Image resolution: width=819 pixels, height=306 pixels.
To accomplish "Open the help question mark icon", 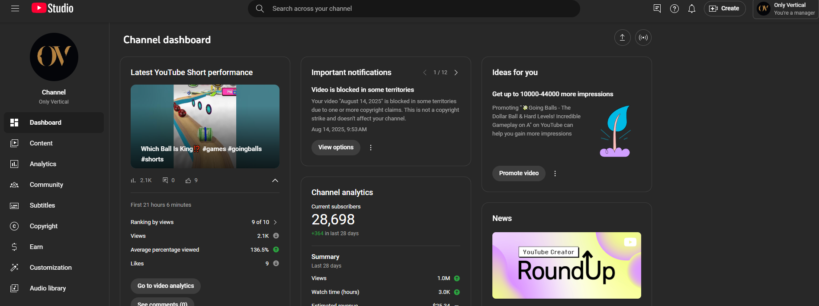I will click(x=674, y=9).
